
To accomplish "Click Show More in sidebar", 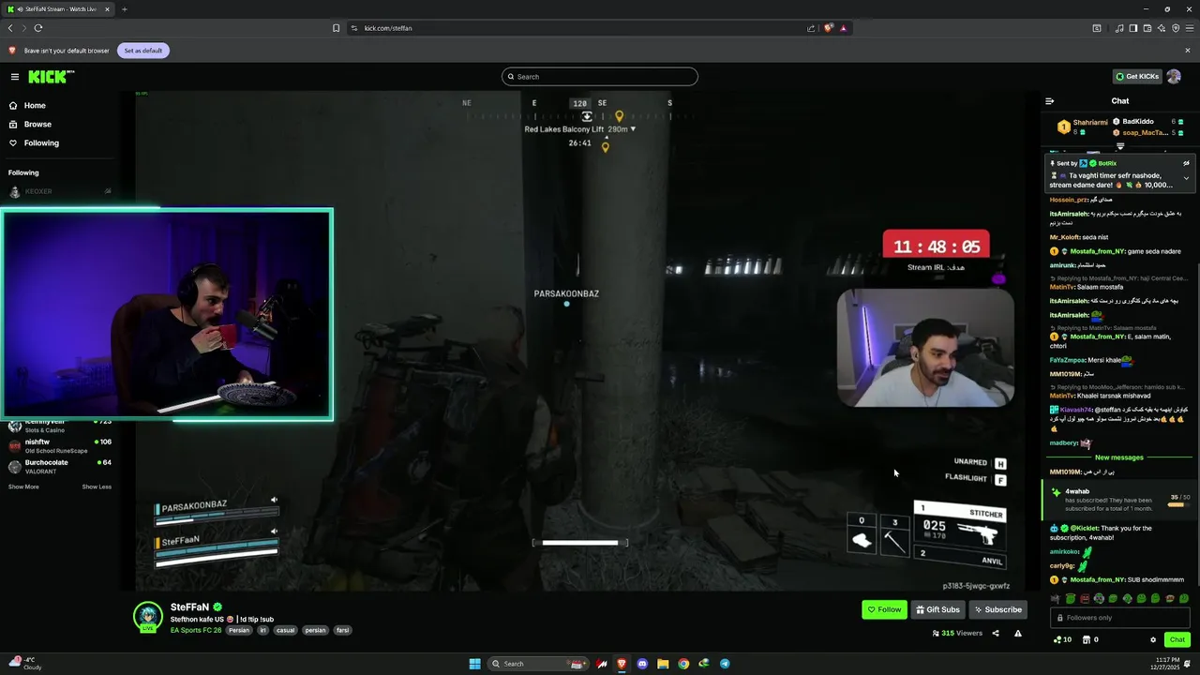I will [23, 487].
